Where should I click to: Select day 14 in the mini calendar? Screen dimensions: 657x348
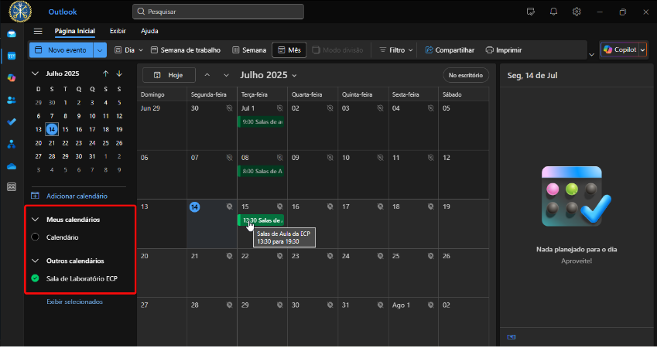[52, 129]
